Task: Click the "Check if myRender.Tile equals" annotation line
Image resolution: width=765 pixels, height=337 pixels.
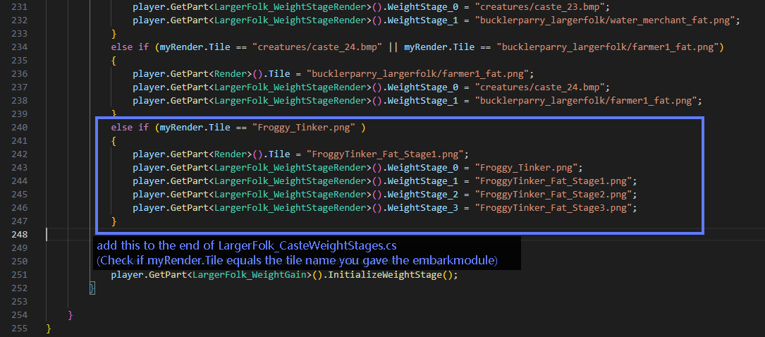Action: pyautogui.click(x=297, y=261)
